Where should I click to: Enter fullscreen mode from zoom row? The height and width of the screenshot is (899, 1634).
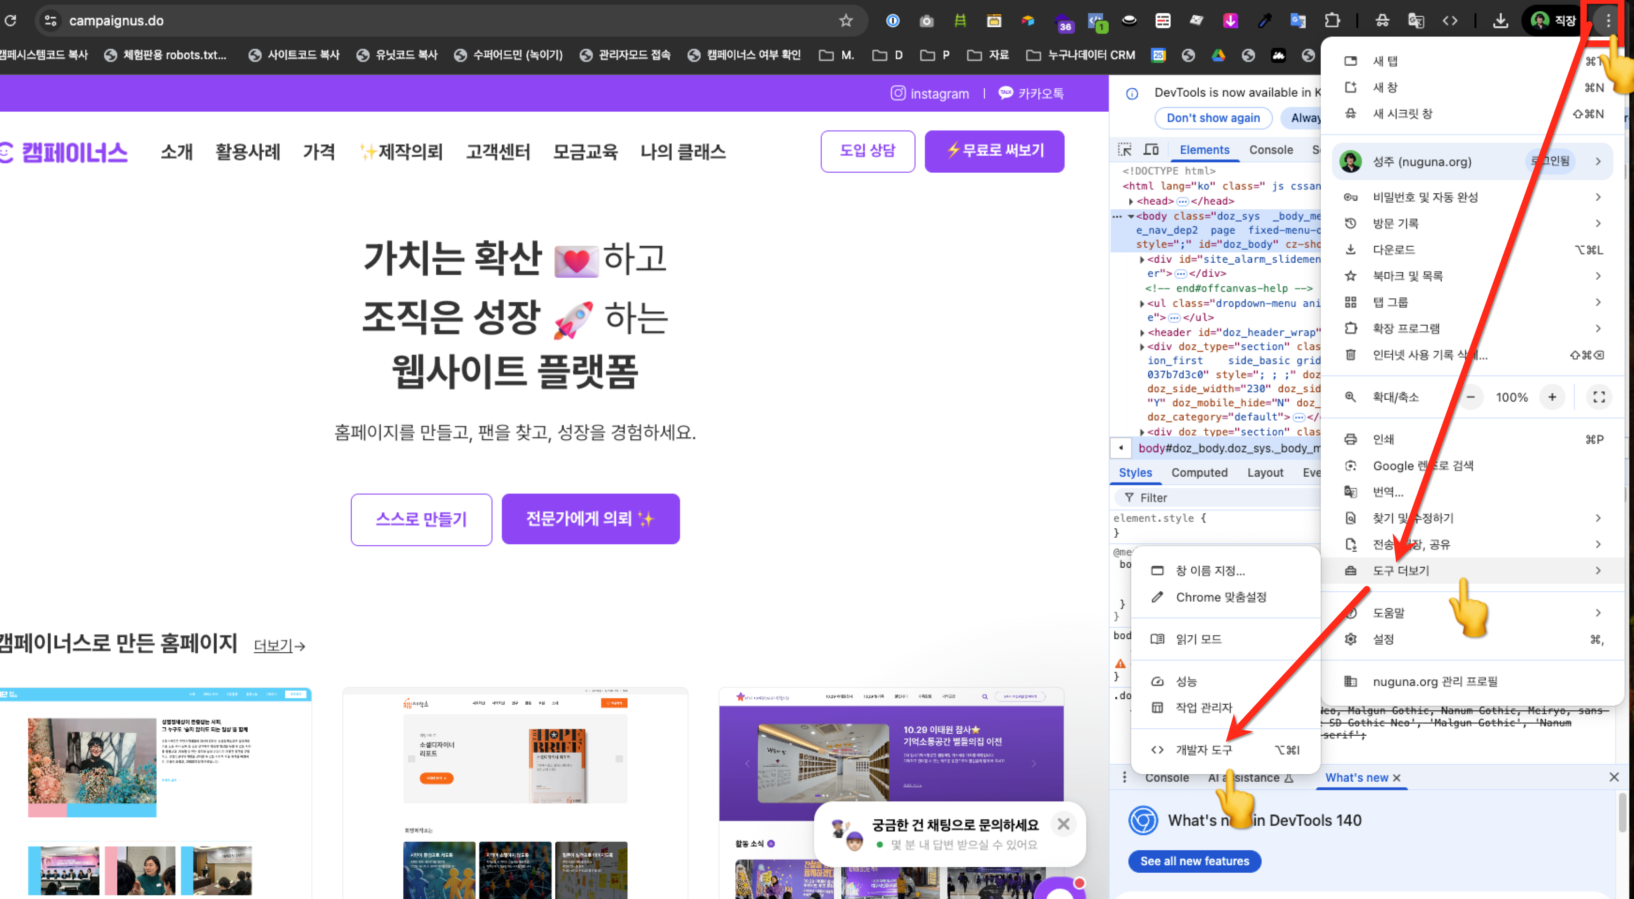coord(1598,397)
